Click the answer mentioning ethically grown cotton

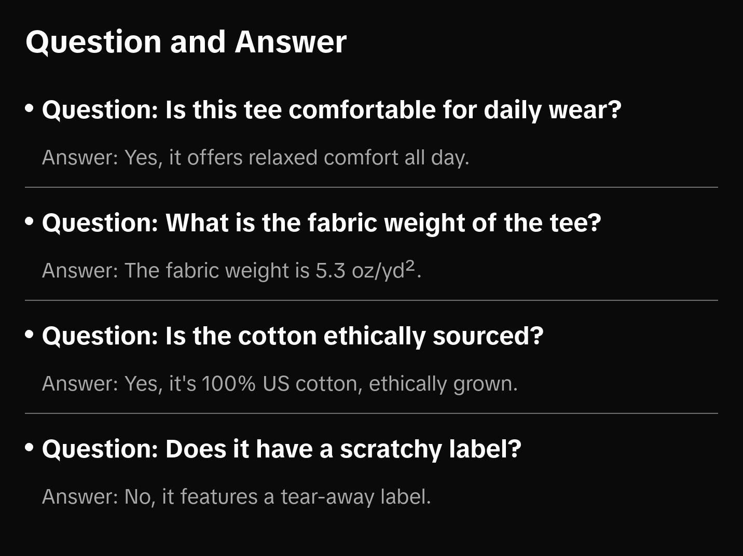[280, 384]
